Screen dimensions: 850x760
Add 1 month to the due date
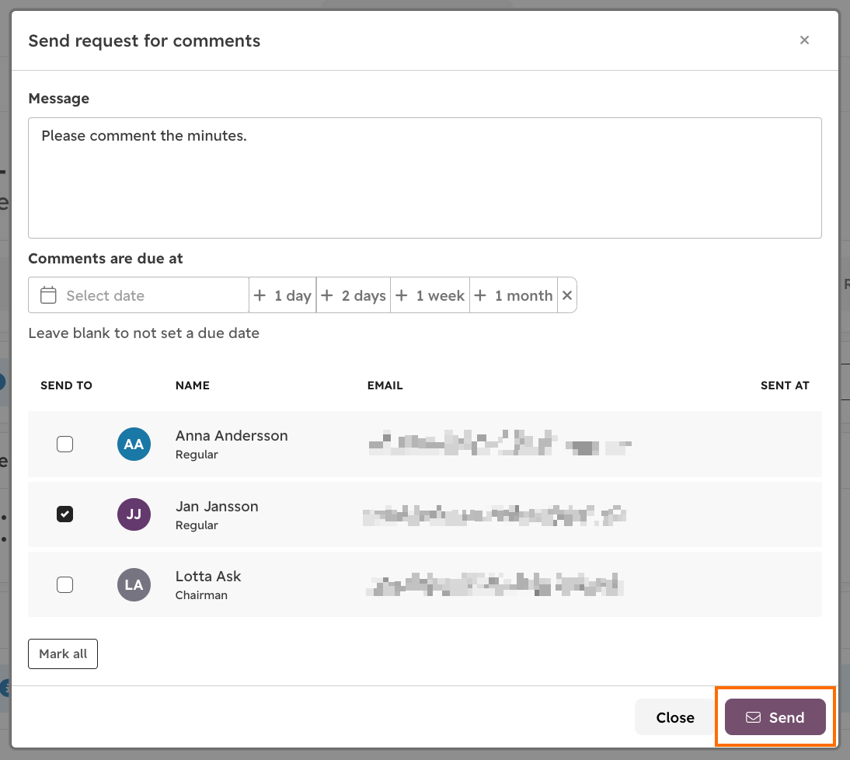[x=514, y=295]
